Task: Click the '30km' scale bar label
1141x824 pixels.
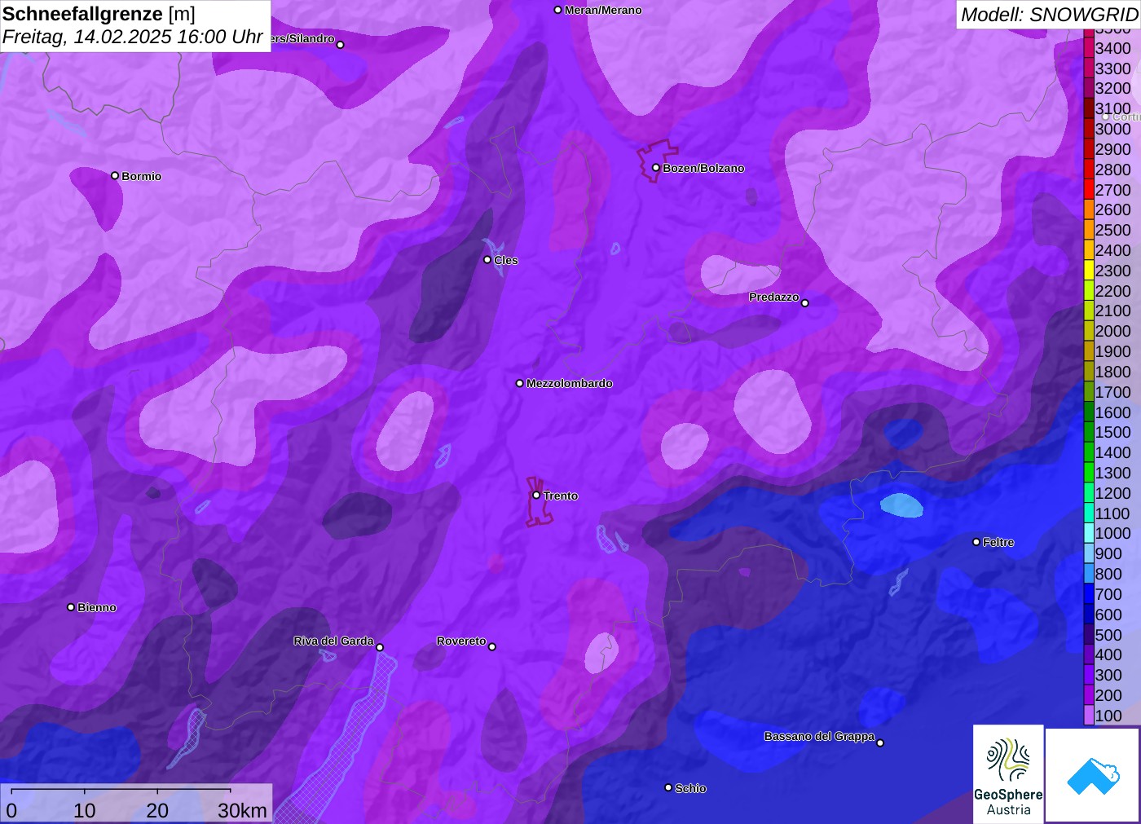Action: click(242, 810)
